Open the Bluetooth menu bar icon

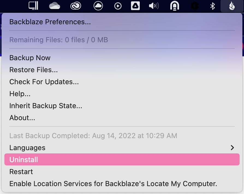click(x=212, y=6)
